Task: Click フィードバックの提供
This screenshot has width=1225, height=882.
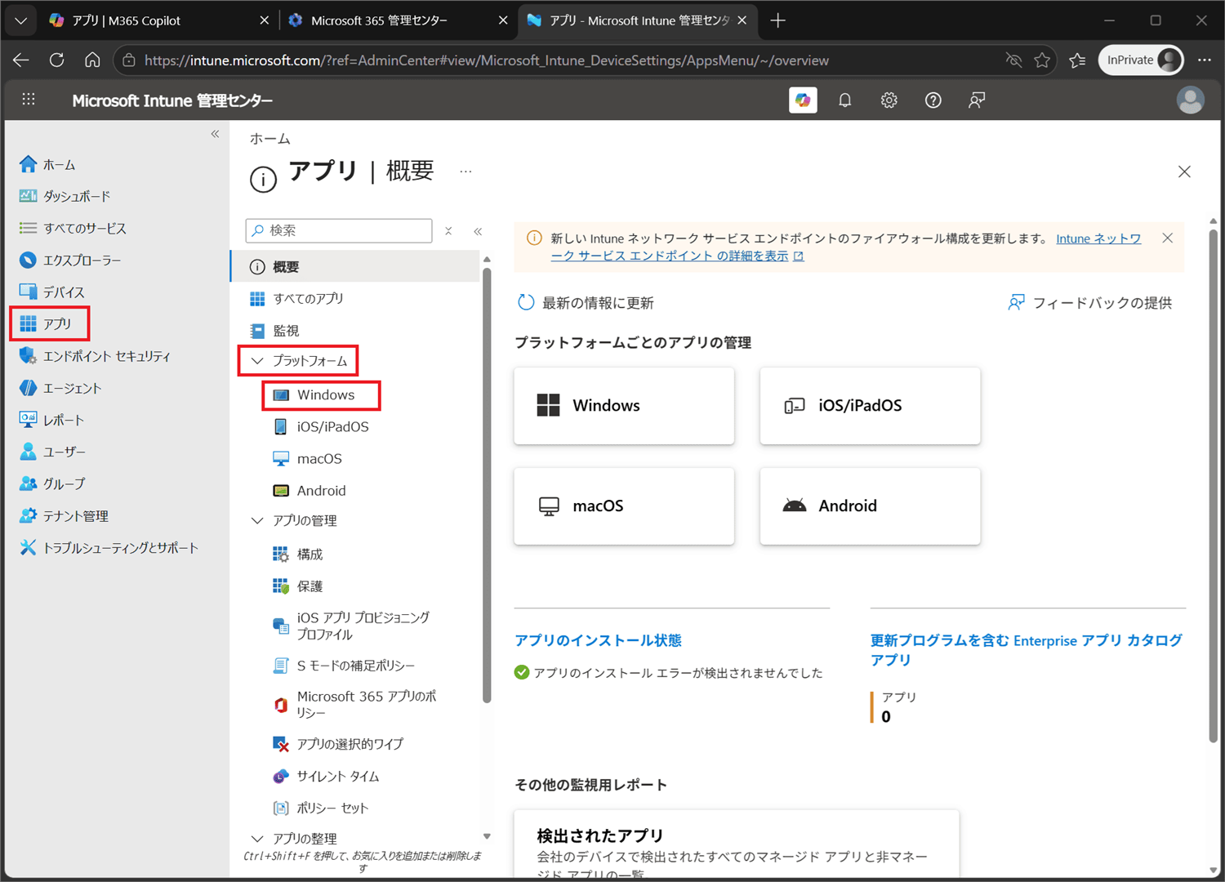Action: coord(1089,303)
